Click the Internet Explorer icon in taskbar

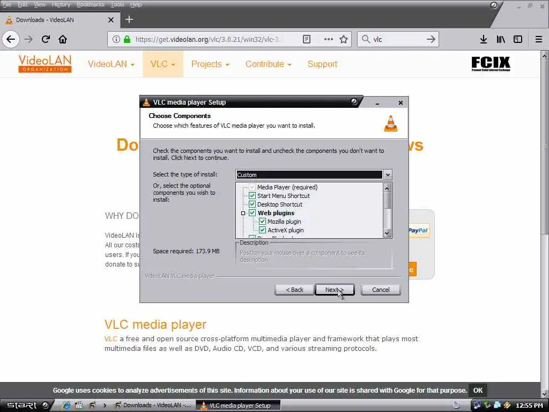pos(66,406)
